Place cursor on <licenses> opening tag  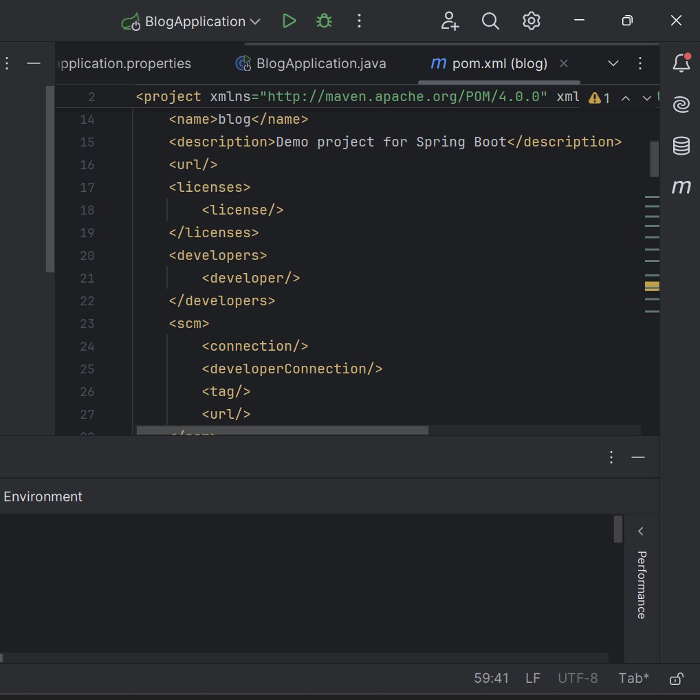click(x=209, y=187)
